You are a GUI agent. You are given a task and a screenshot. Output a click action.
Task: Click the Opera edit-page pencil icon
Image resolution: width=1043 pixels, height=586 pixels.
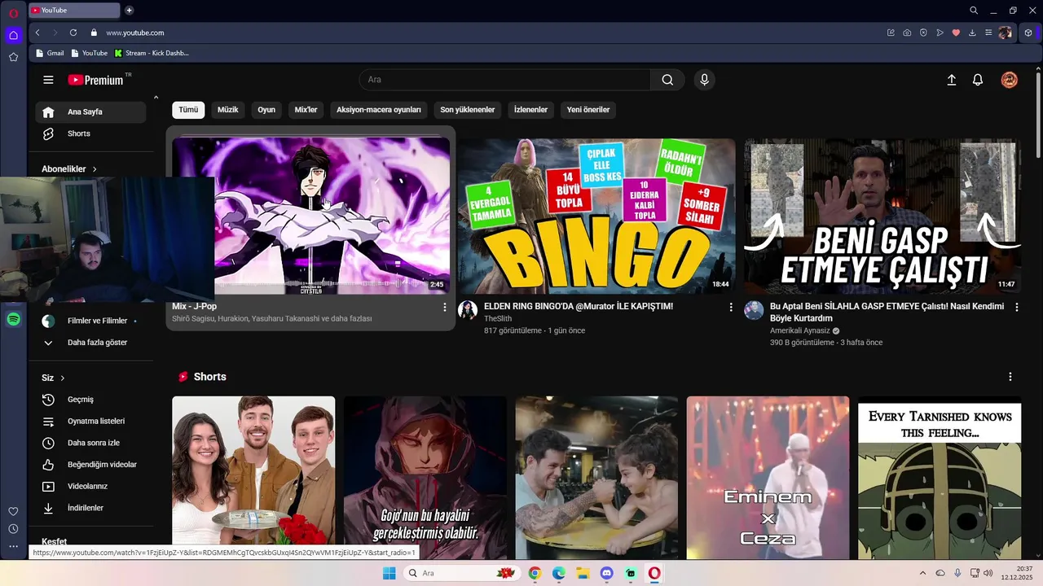[x=891, y=33]
